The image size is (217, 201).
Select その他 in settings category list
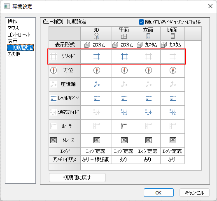(14, 54)
